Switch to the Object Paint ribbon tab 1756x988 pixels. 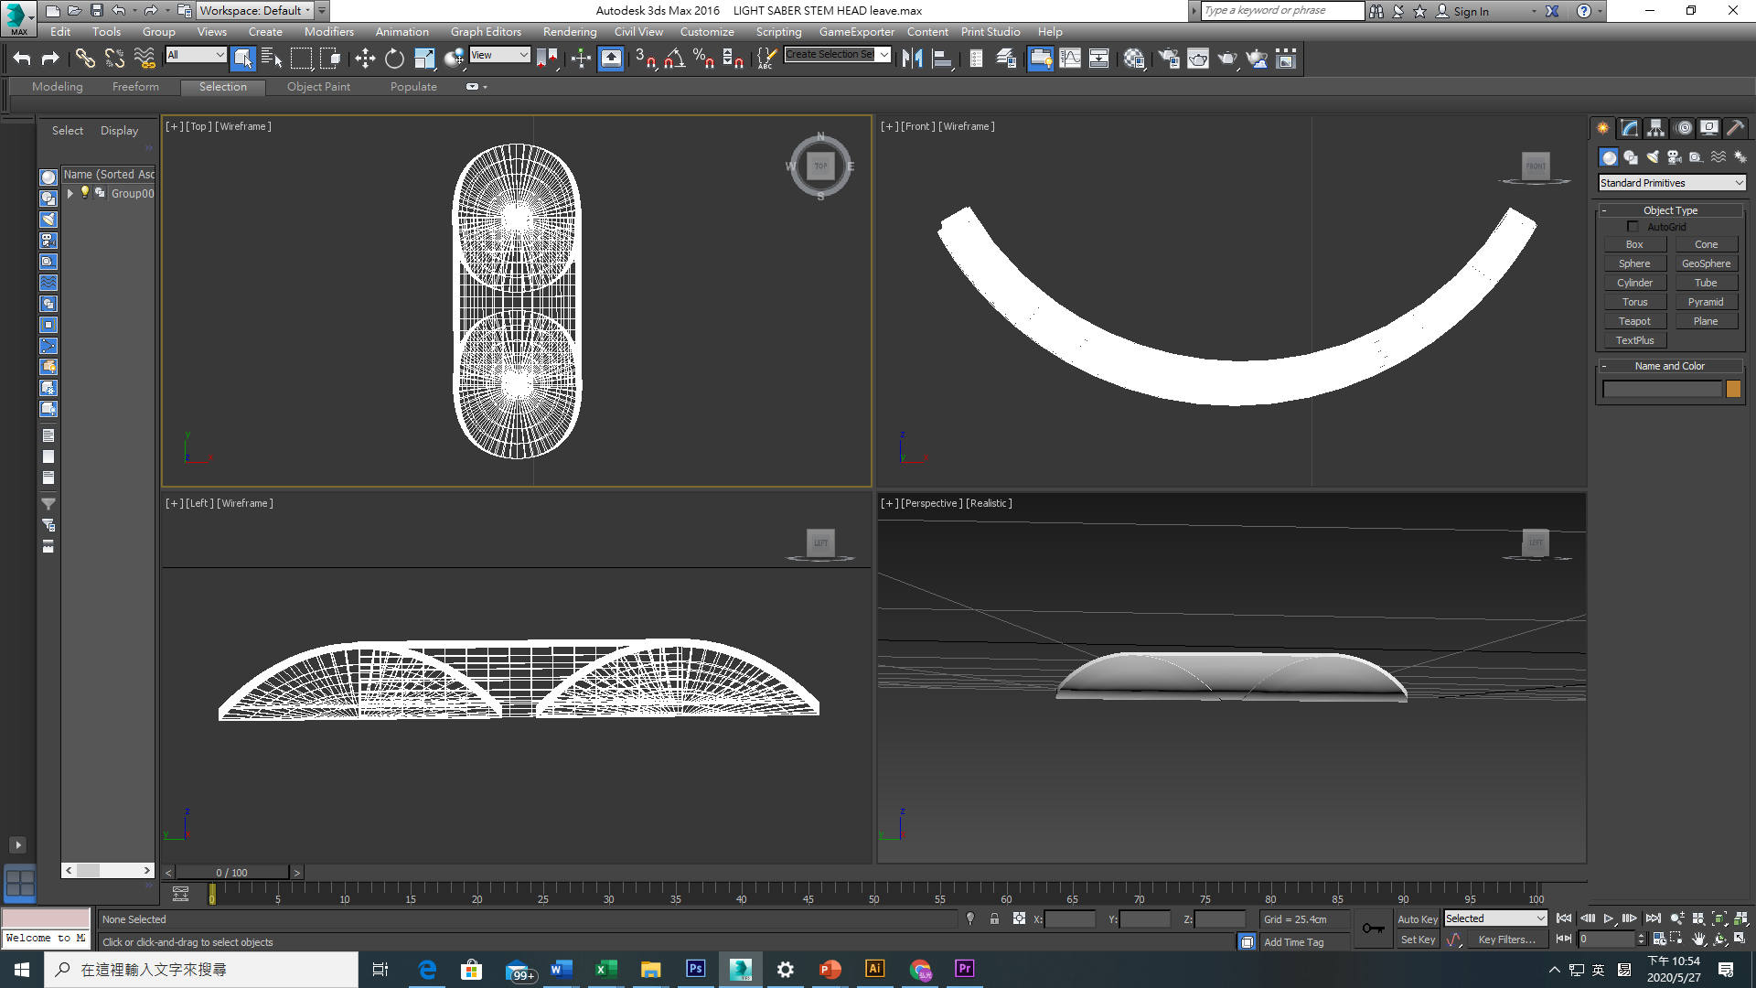[x=318, y=87]
